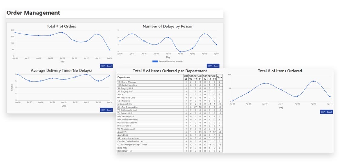Select the 'Radiology - CT' row

point(170,151)
